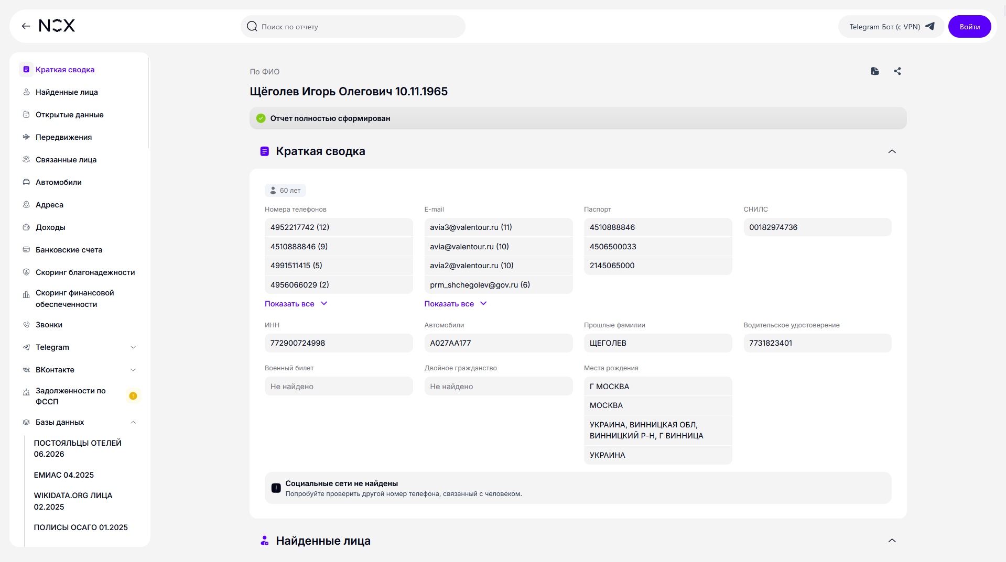Collapse the Краткая сводка section

892,151
